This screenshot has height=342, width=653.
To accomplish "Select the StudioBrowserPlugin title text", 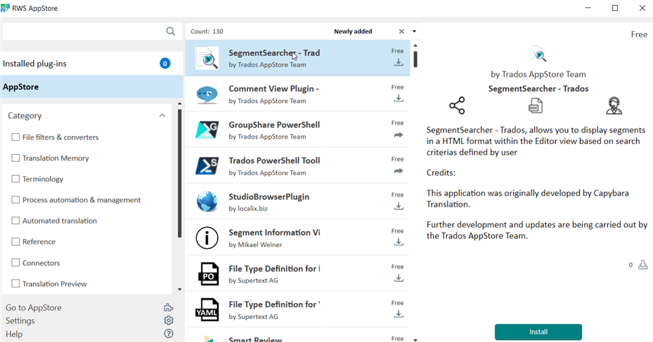I will coord(269,197).
